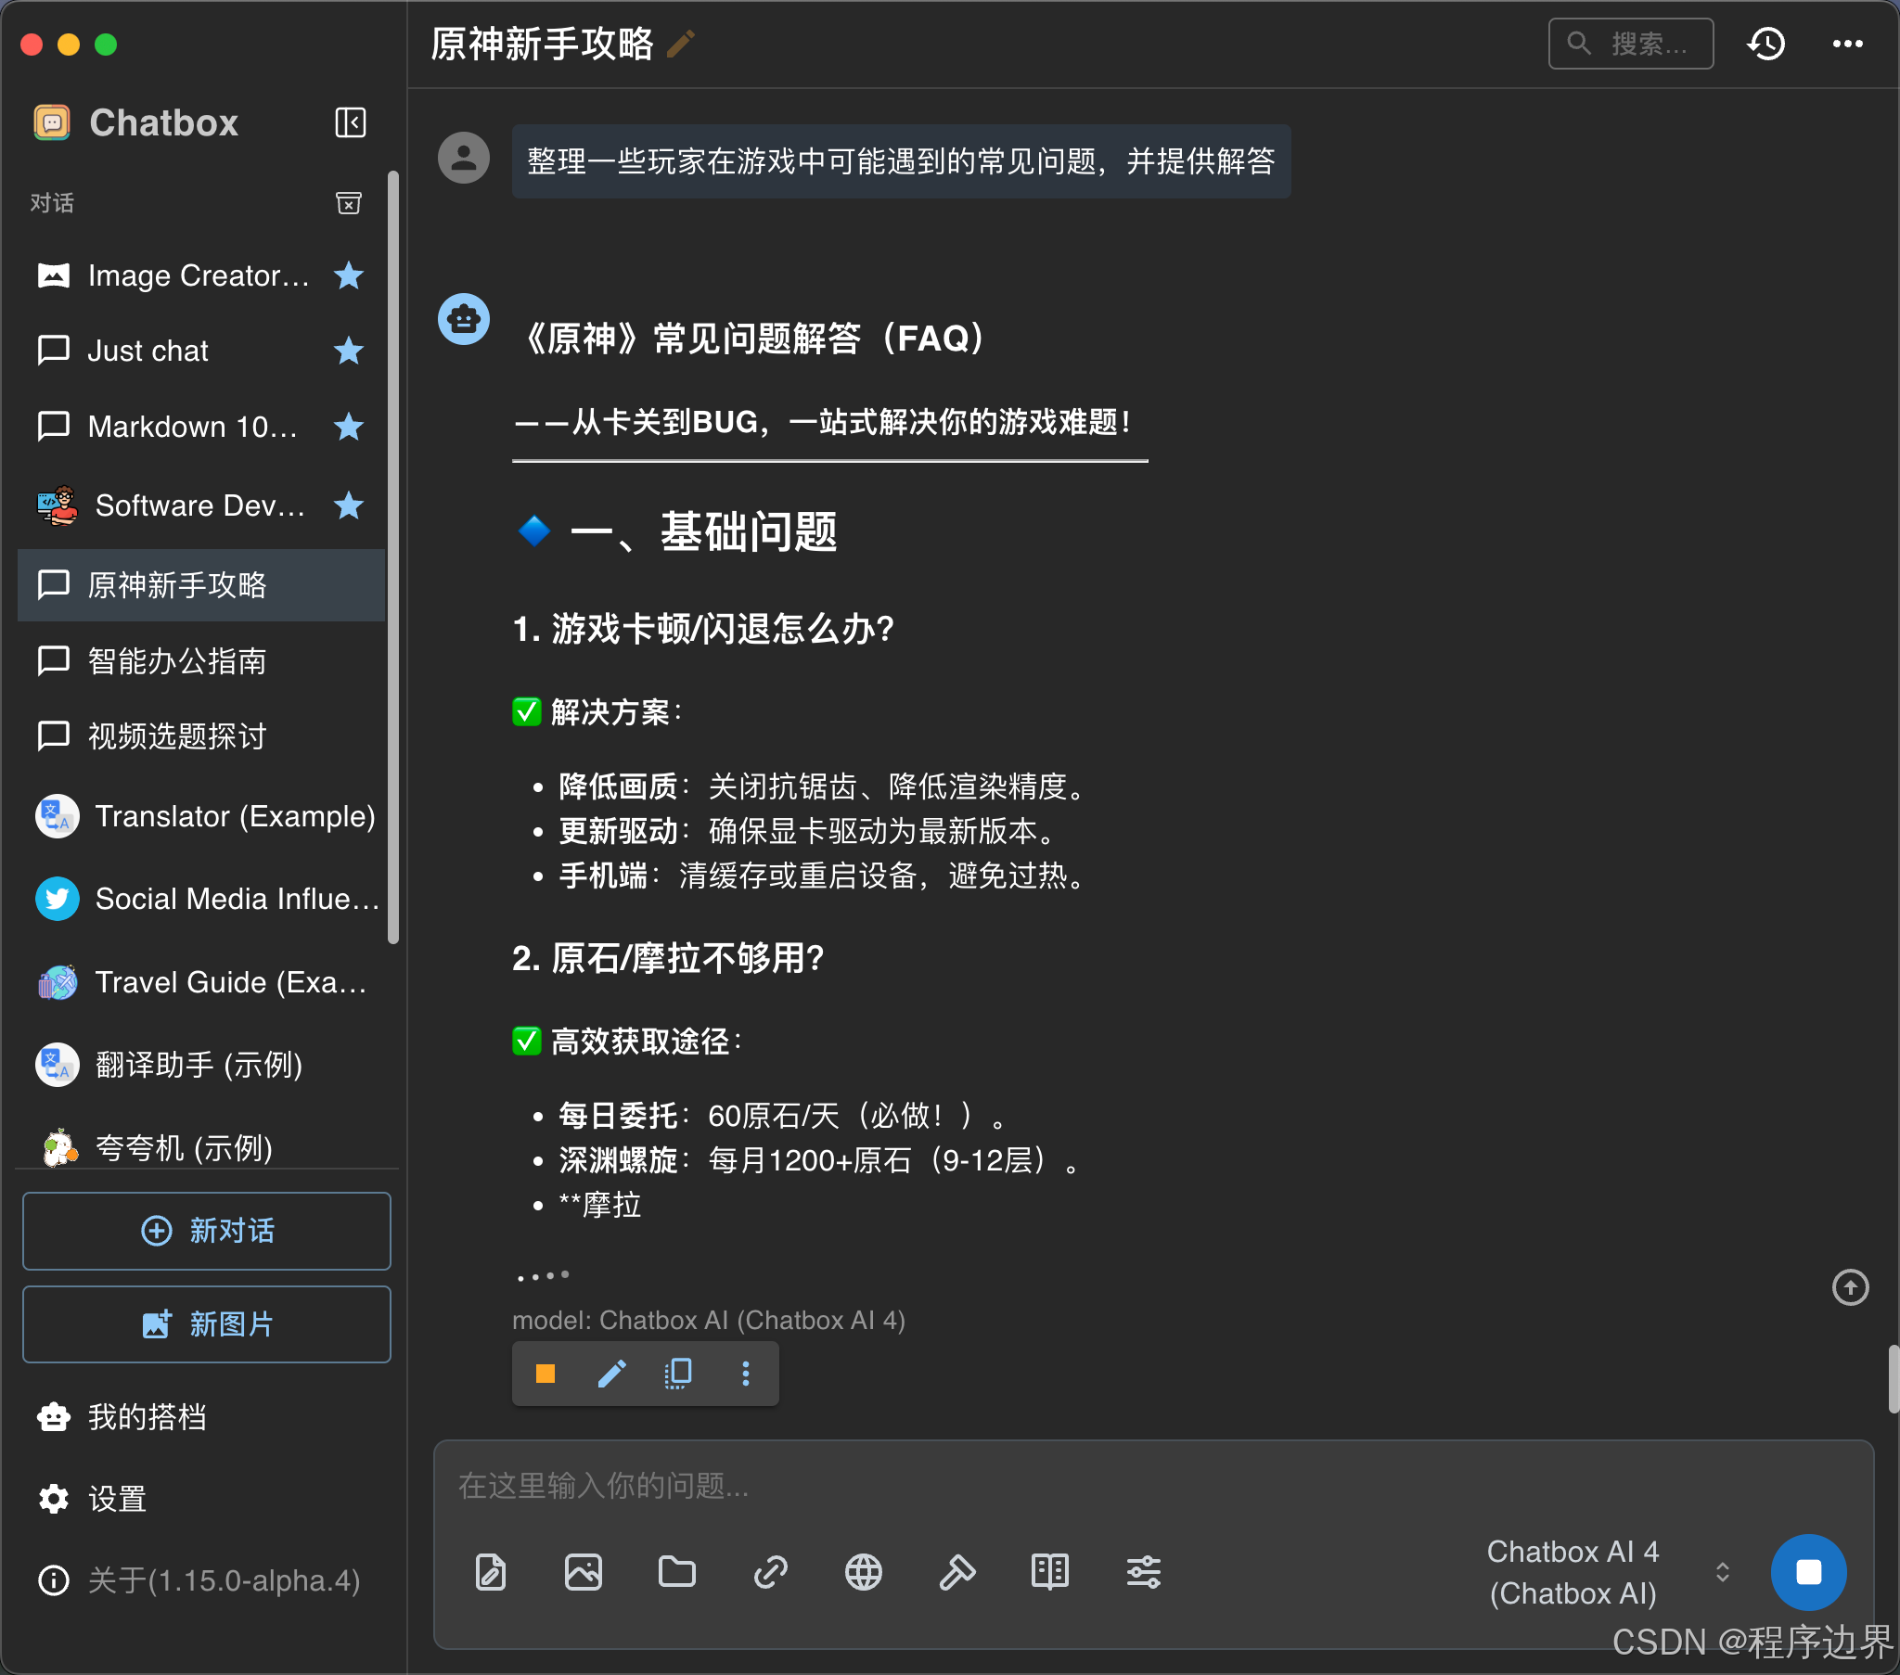Select the 原神新手攻略 conversation in sidebar

point(199,584)
